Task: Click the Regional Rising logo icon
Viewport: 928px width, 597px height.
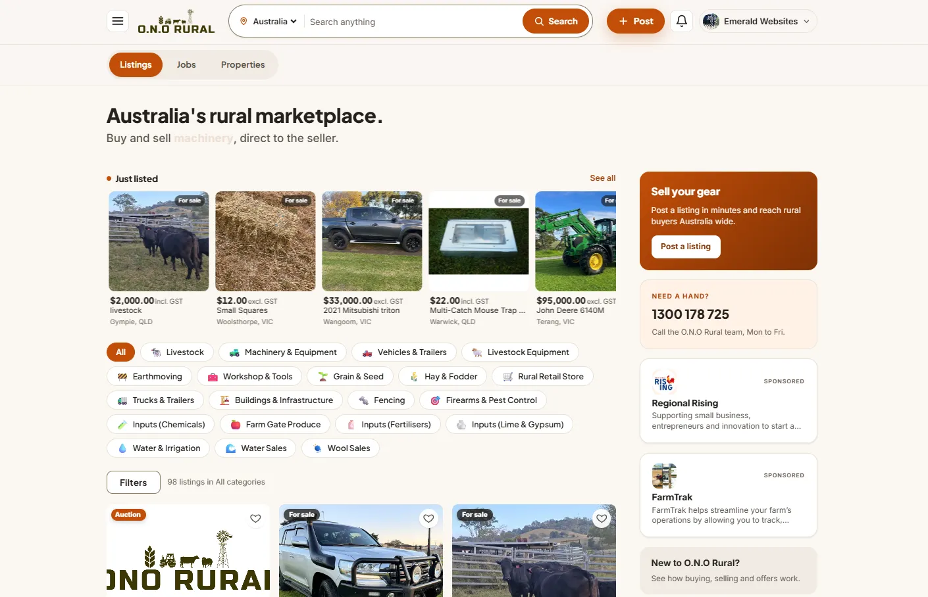Action: [664, 383]
